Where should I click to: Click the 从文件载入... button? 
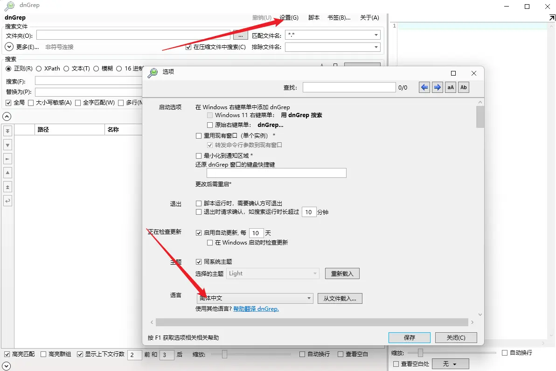[340, 298]
